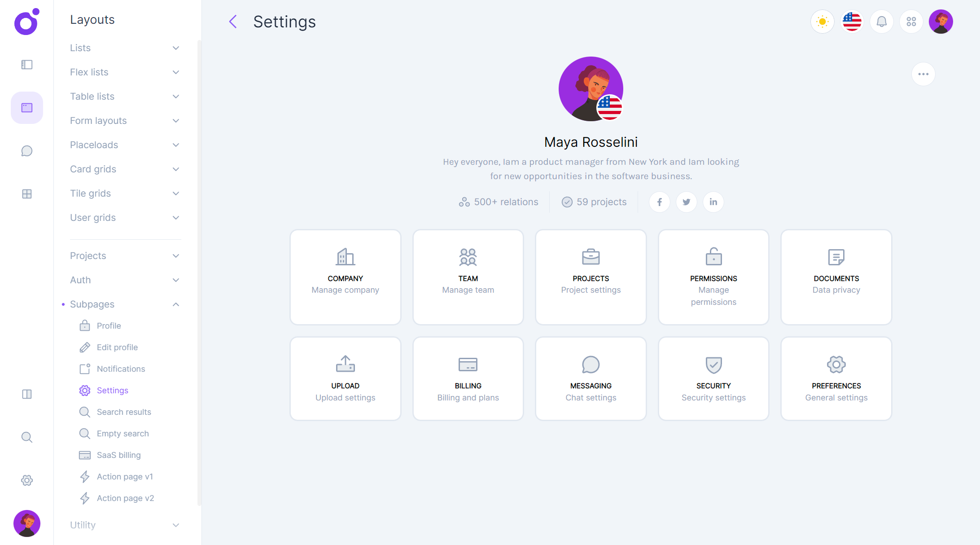The width and height of the screenshot is (980, 545).
Task: Open the apps grid icon in the header
Action: tap(911, 22)
